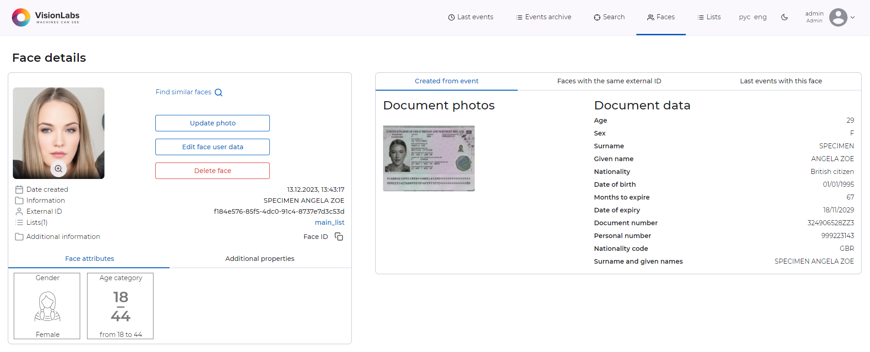Image resolution: width=870 pixels, height=352 pixels.
Task: Select Created from event tab
Action: point(446,81)
